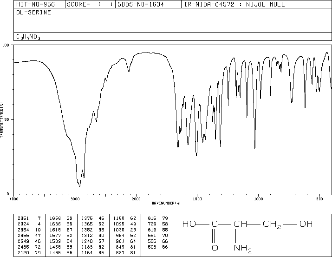Viewport: 332px width, 257px height.
Task: Select the TRANSMITTANCE axis title
Action: pyautogui.click(x=1, y=120)
